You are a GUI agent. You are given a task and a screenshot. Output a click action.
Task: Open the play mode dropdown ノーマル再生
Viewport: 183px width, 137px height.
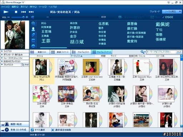click(172, 11)
